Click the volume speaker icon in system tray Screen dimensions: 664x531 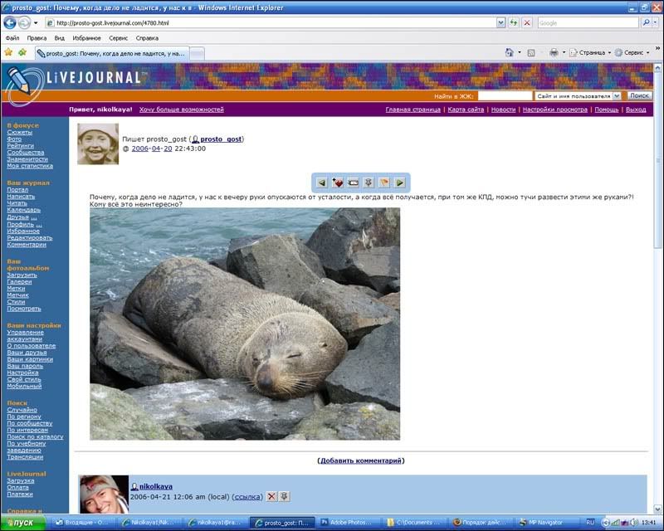pyautogui.click(x=634, y=523)
